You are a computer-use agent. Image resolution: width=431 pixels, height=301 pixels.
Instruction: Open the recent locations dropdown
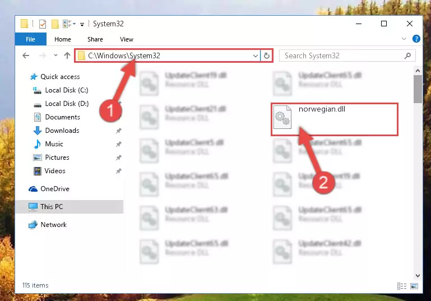(x=56, y=55)
